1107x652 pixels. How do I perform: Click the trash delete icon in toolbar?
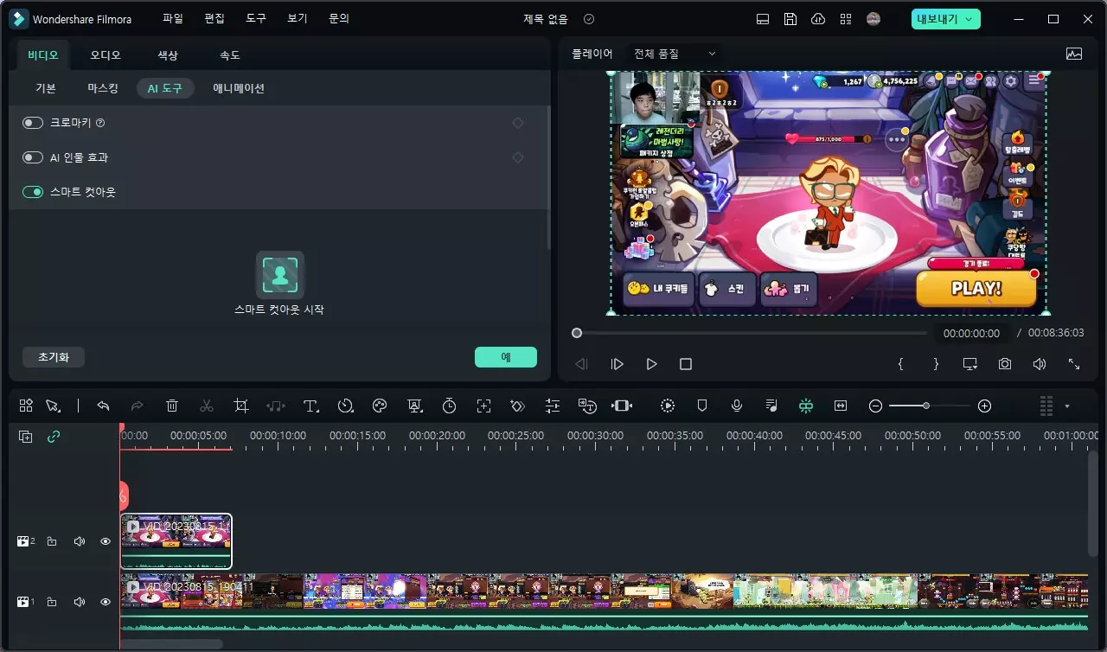pos(172,406)
